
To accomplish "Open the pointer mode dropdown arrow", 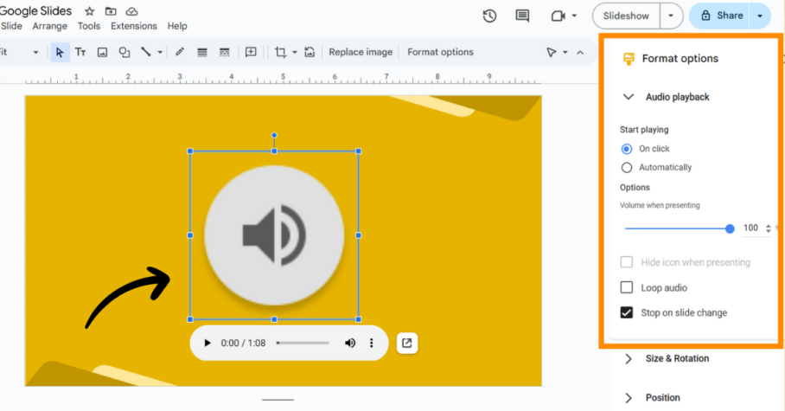I will pos(565,52).
